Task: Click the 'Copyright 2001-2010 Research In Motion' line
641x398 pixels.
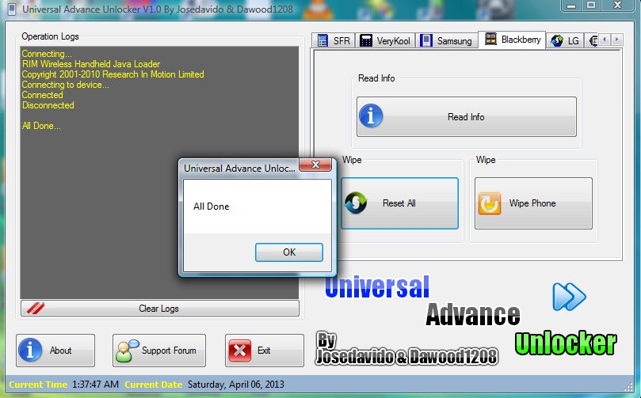Action: [x=113, y=74]
